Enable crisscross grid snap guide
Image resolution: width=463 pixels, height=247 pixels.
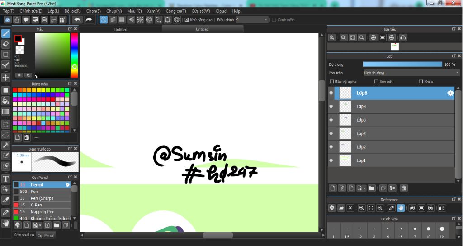click(x=122, y=20)
